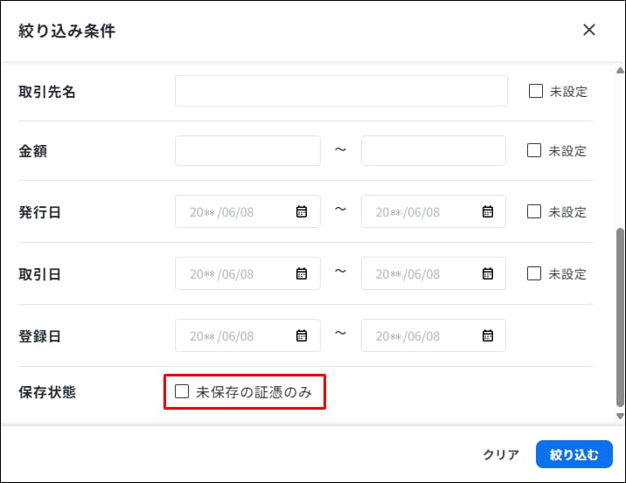This screenshot has height=483, width=626.
Task: Open calendar for 登録日 start date
Action: coord(302,335)
